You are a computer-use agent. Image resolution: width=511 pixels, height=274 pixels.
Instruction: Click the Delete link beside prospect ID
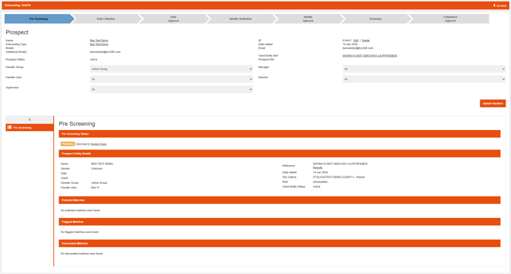click(x=365, y=40)
